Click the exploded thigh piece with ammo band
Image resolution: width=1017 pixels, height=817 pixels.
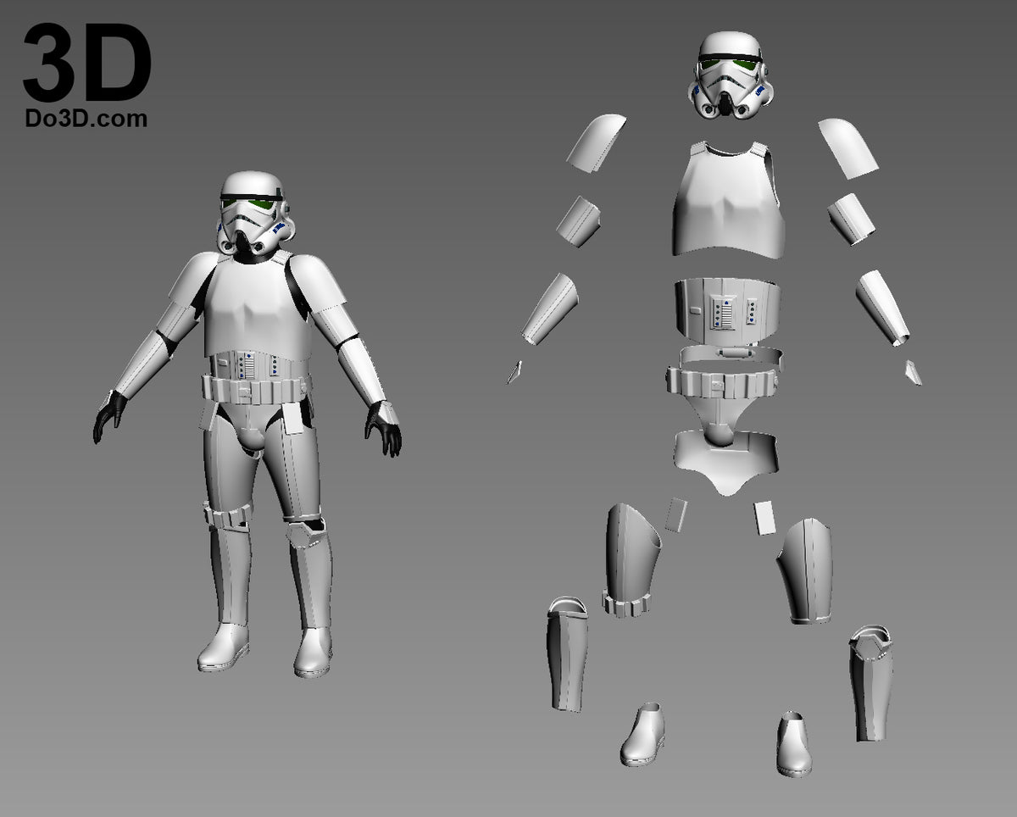pos(632,560)
